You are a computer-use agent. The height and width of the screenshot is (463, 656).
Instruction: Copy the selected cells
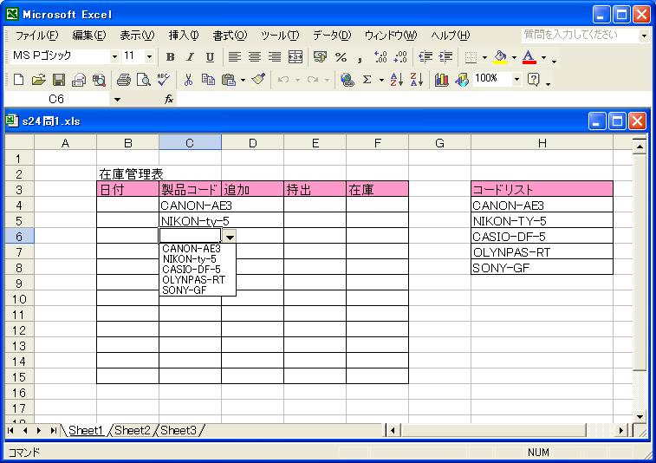(x=208, y=80)
